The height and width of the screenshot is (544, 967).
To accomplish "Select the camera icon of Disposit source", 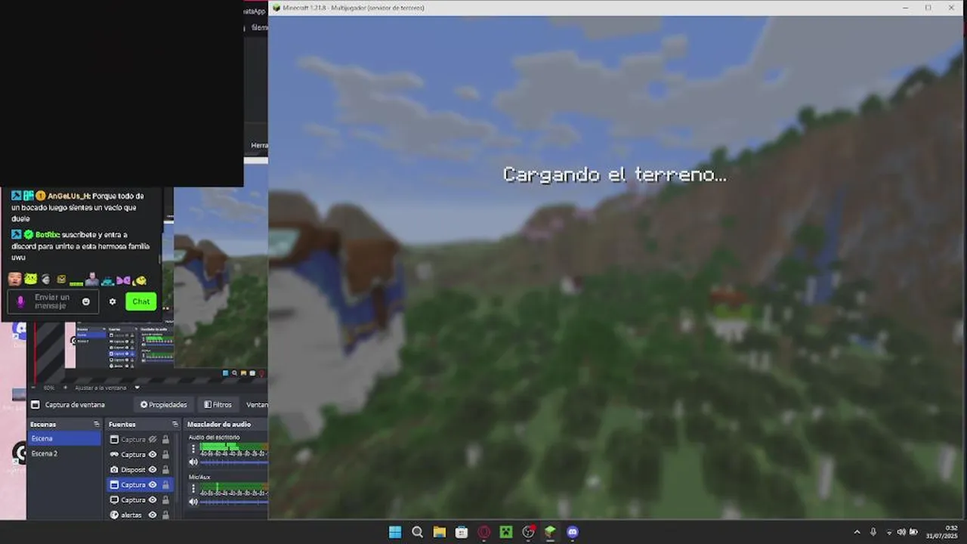I will point(114,470).
